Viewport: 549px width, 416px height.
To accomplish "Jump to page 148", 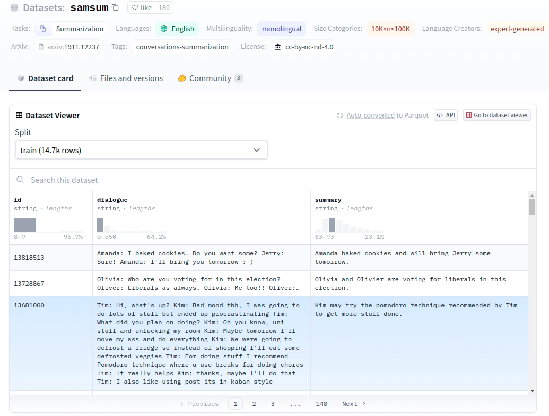I will point(321,404).
